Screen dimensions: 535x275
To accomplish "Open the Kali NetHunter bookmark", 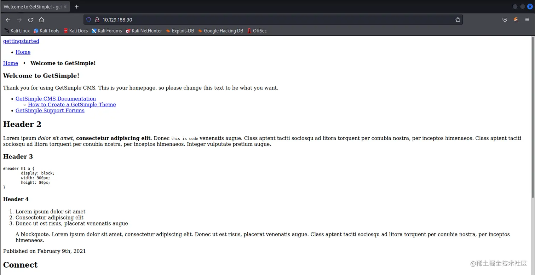I will tap(144, 31).
